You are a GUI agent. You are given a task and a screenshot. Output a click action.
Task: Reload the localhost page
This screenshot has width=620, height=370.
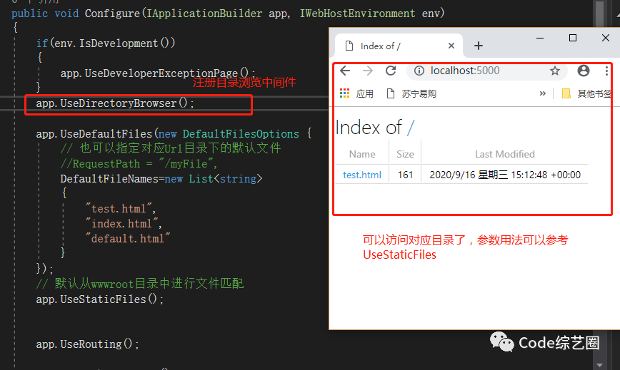[x=391, y=71]
